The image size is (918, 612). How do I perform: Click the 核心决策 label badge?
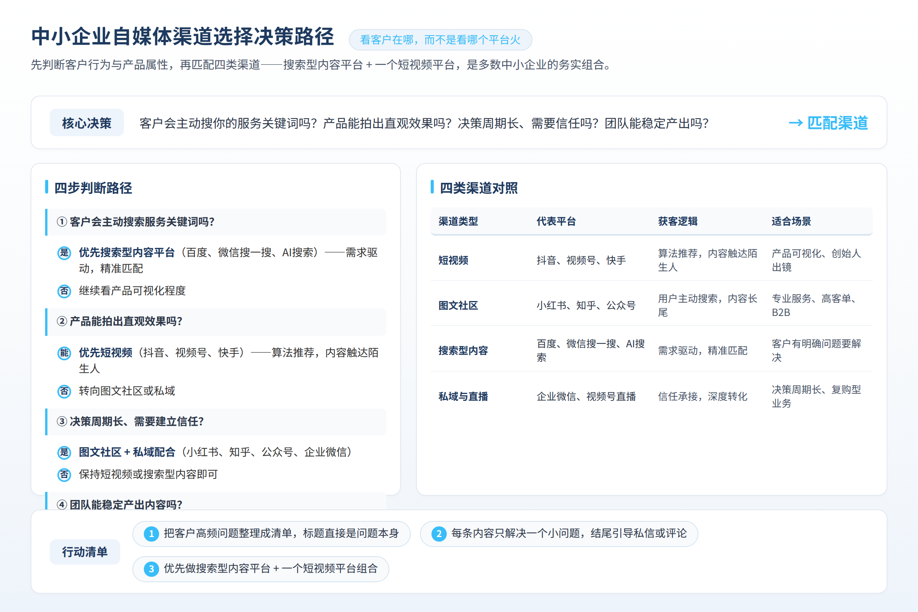(87, 123)
